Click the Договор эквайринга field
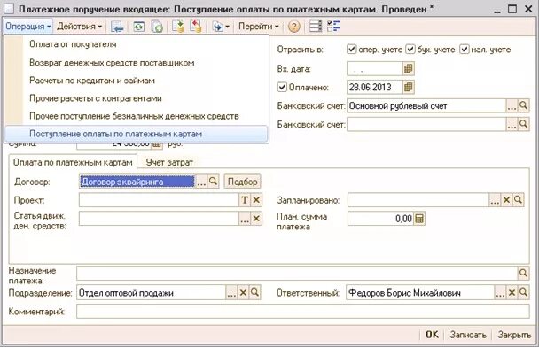539x348 pixels. [137, 182]
